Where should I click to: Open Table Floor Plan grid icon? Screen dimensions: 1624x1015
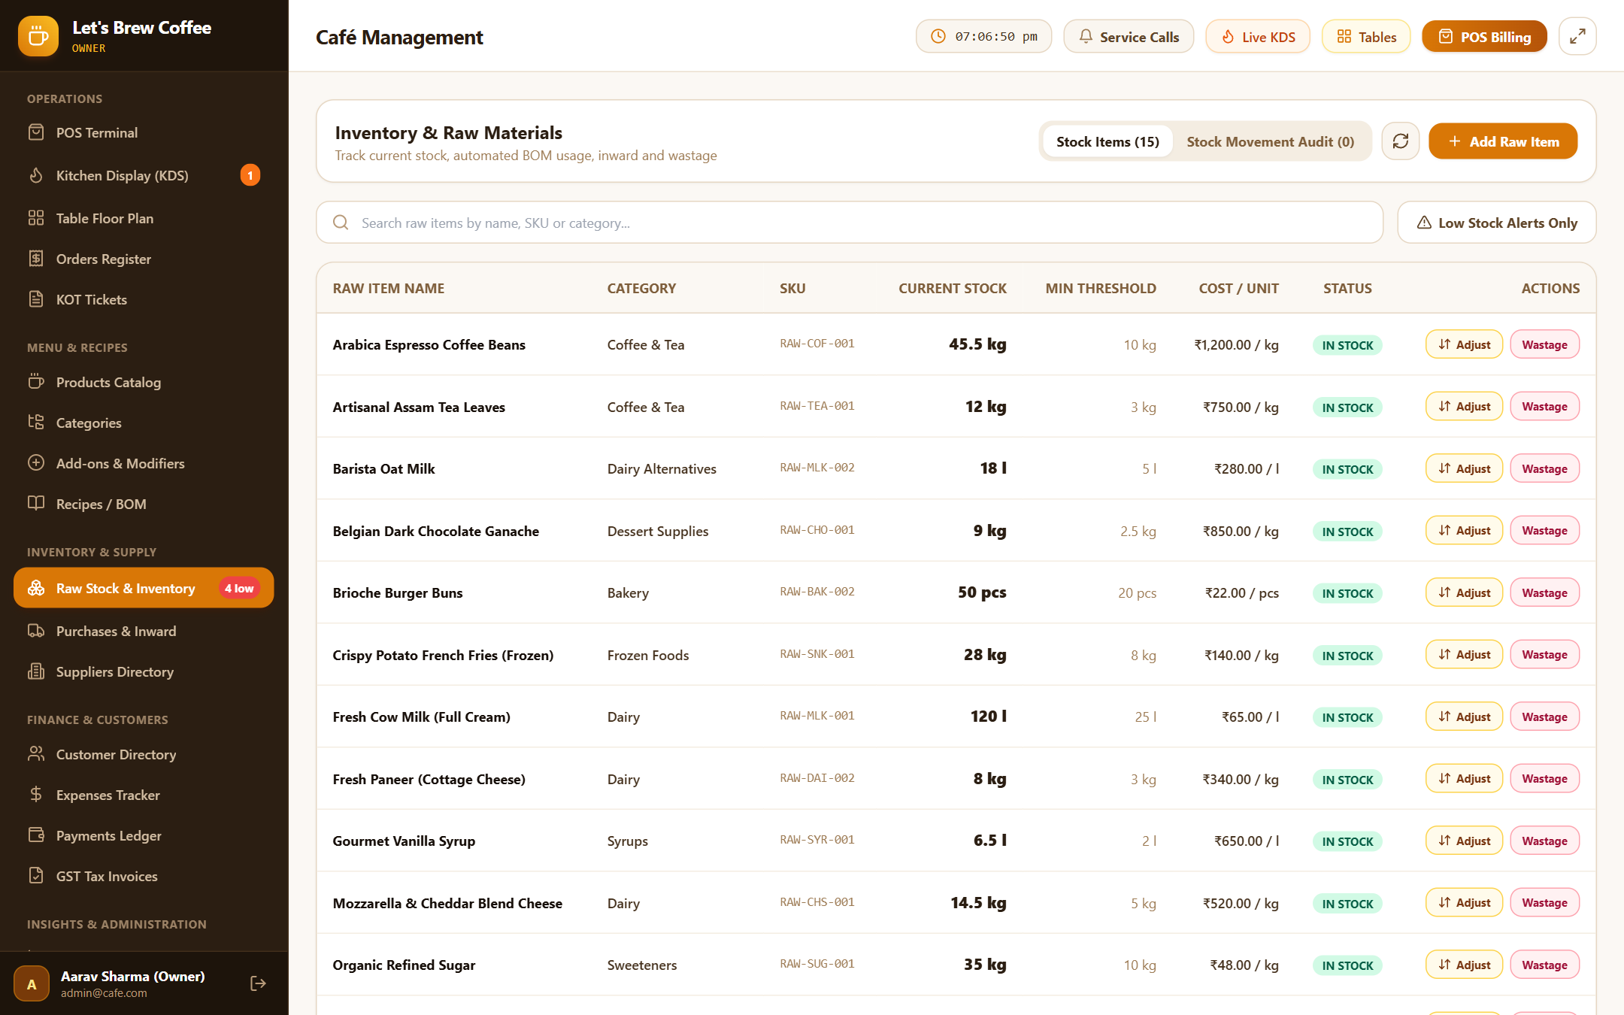click(x=36, y=218)
